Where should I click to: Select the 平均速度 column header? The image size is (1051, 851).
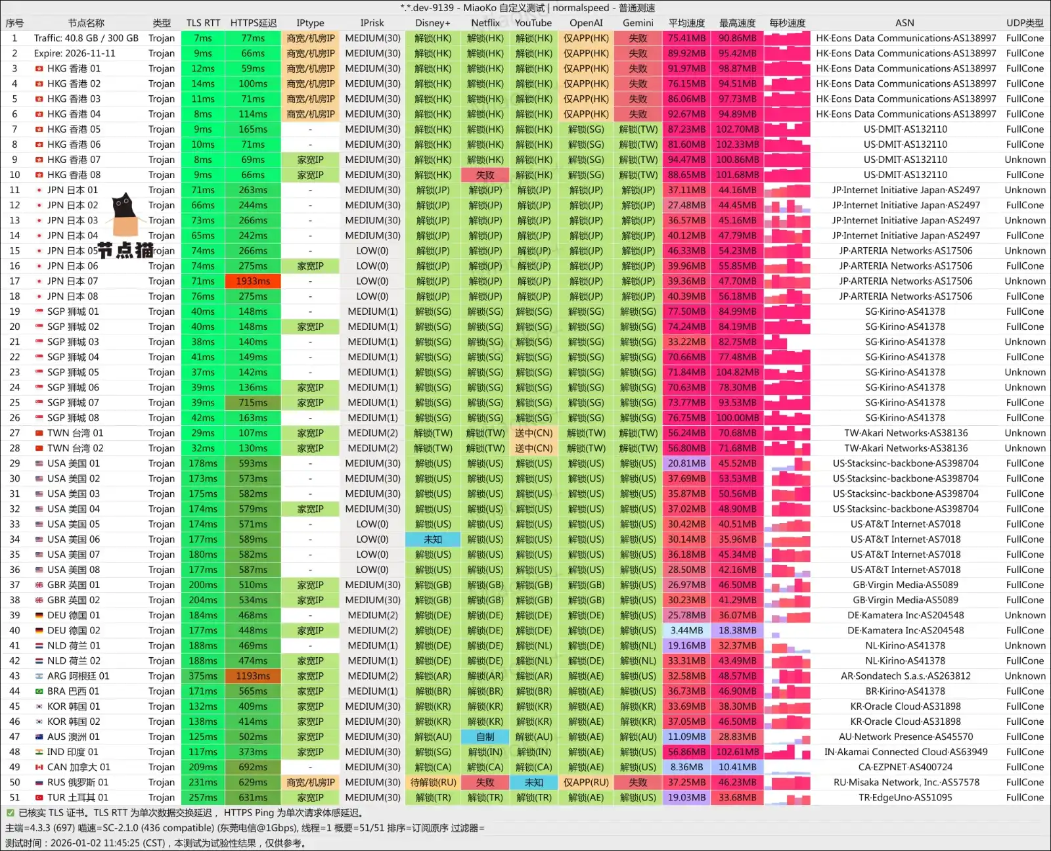pyautogui.click(x=686, y=23)
